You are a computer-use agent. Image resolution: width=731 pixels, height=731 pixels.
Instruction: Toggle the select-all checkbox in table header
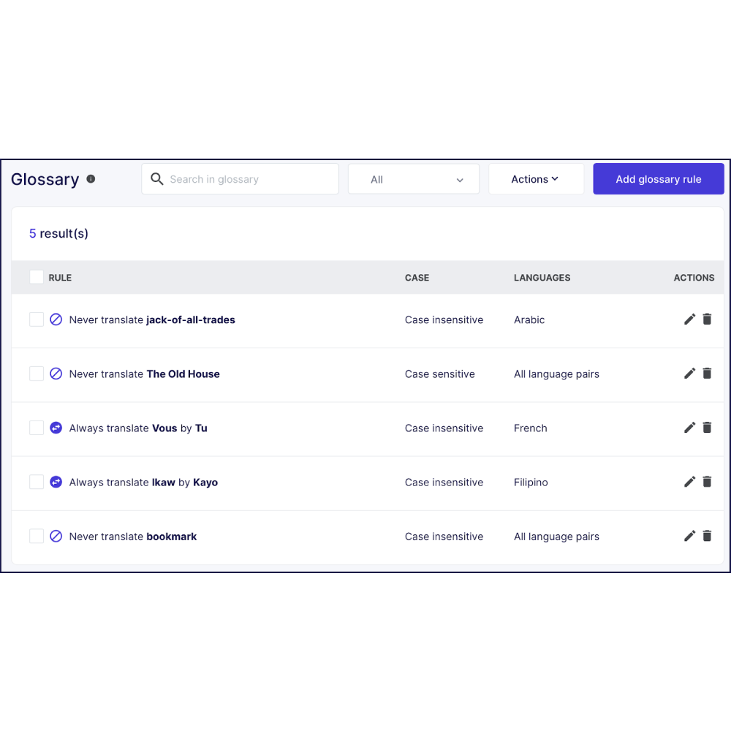click(37, 277)
